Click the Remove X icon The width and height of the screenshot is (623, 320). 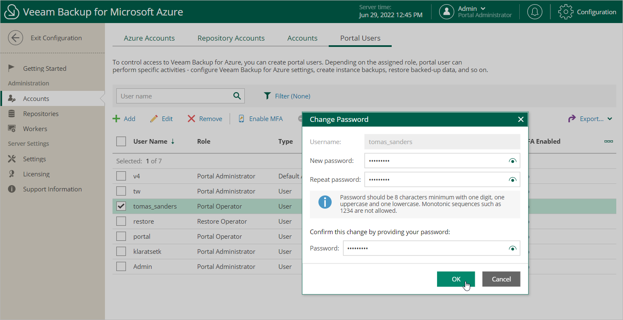click(191, 119)
